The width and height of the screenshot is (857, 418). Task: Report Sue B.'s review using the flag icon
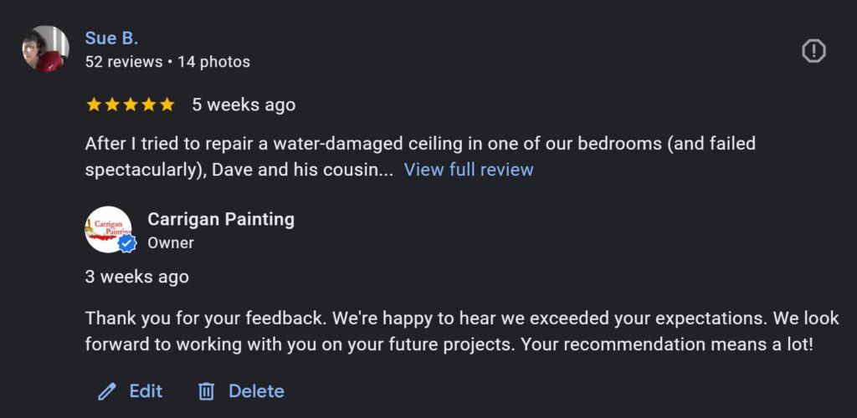(813, 51)
